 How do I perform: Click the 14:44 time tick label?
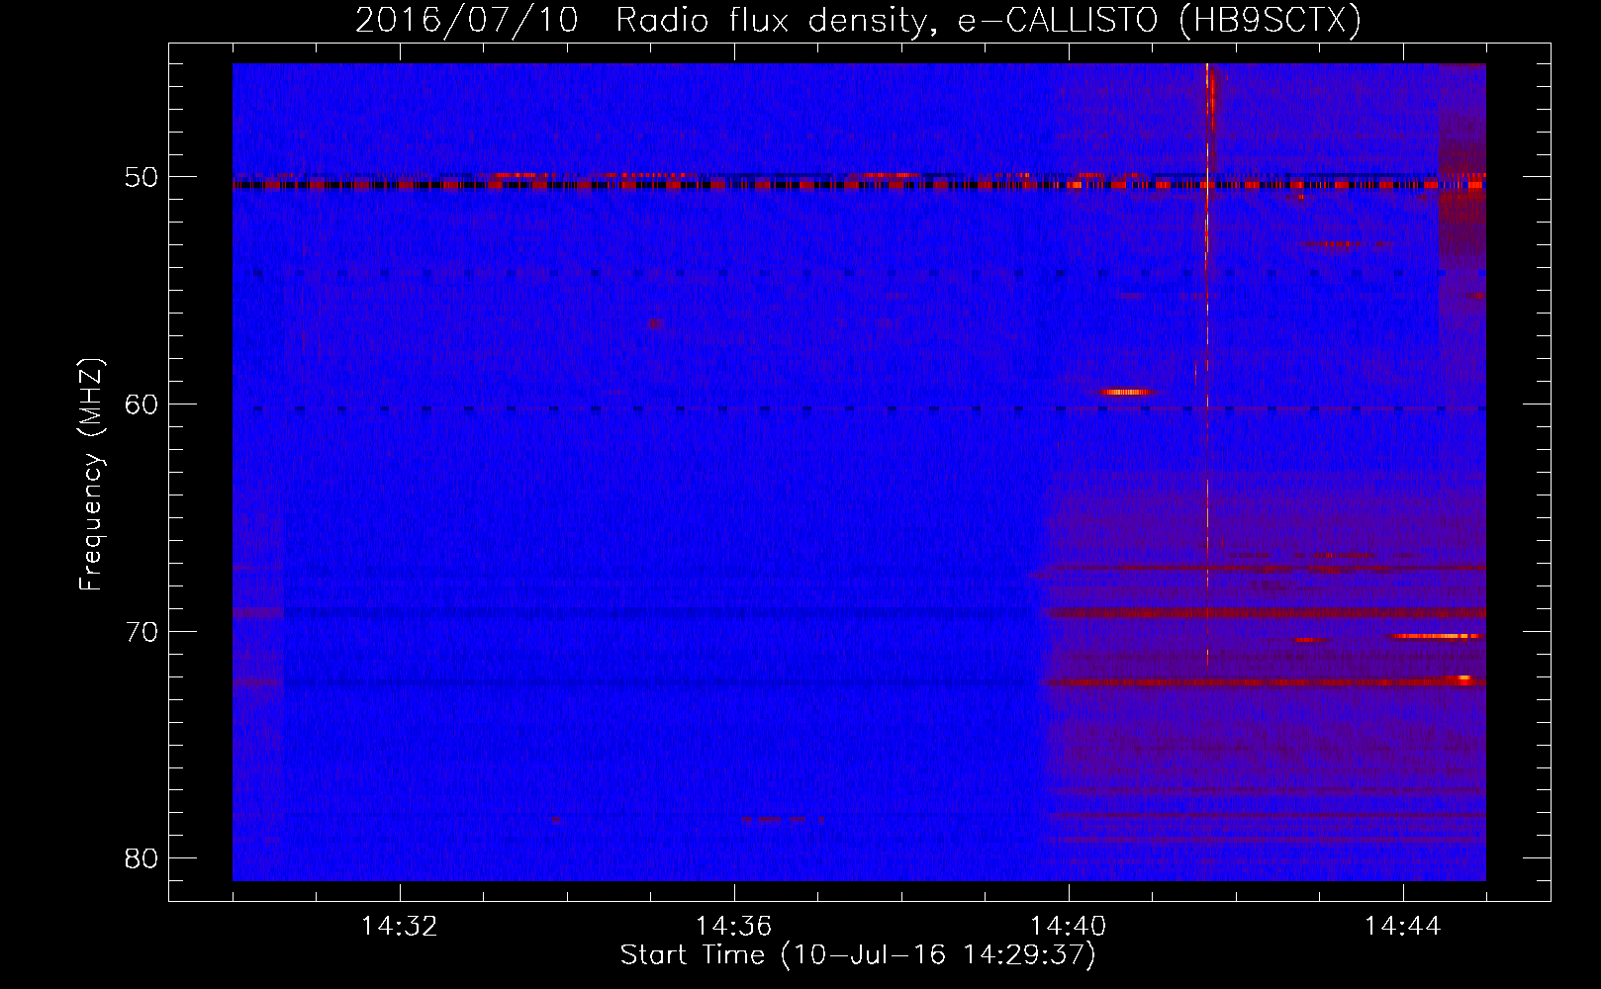pyautogui.click(x=1402, y=926)
